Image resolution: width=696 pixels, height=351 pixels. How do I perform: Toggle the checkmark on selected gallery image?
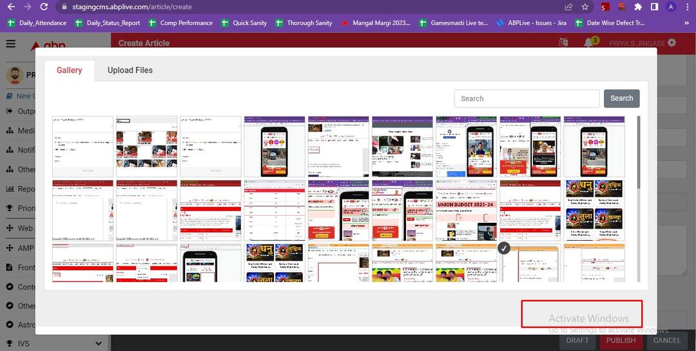[504, 248]
